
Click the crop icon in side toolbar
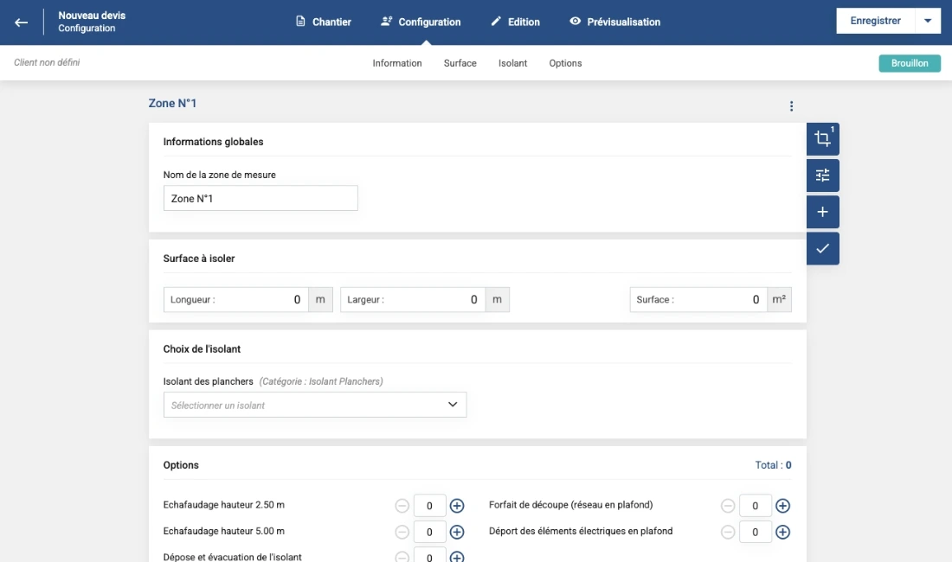pos(822,139)
